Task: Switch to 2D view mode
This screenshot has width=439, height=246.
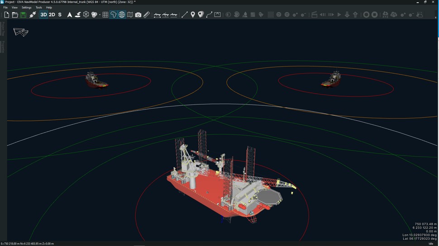Action: 52,15
